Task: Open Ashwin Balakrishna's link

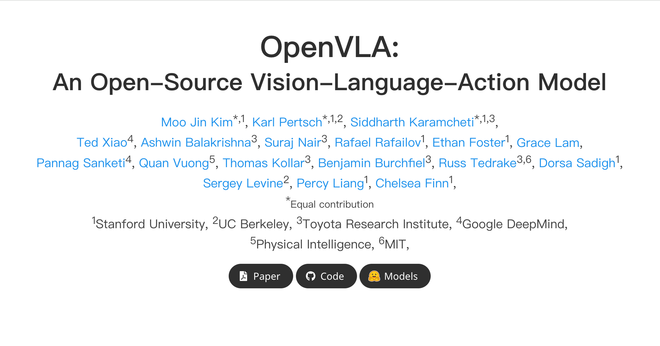Action: 195,142
